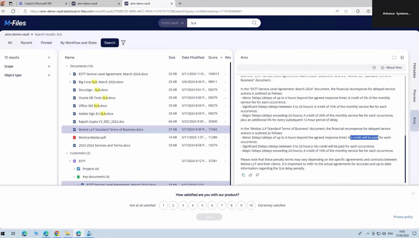Switch to the All tab
Screen dimensions: 419x238
point(10,43)
